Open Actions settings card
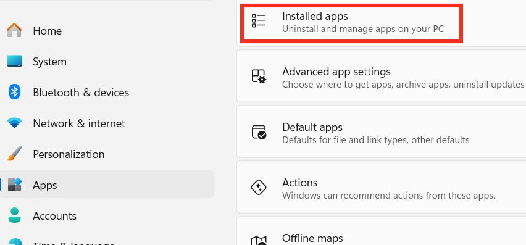526x245 pixels. click(382, 187)
